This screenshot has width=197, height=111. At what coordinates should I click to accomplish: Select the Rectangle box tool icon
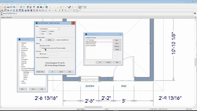tap(77, 10)
